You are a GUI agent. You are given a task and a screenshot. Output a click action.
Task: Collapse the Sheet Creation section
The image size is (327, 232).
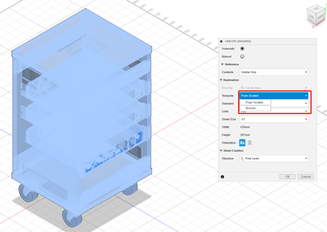click(221, 151)
